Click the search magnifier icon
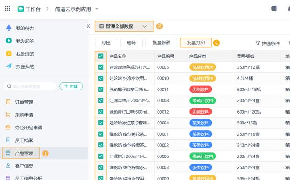This screenshot has height=180, width=290. (x=9, y=86)
